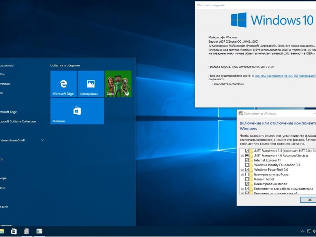This screenshot has width=316, height=237.
Task: Select the Internet Explorer 11 folder icon
Action: [x=251, y=160]
